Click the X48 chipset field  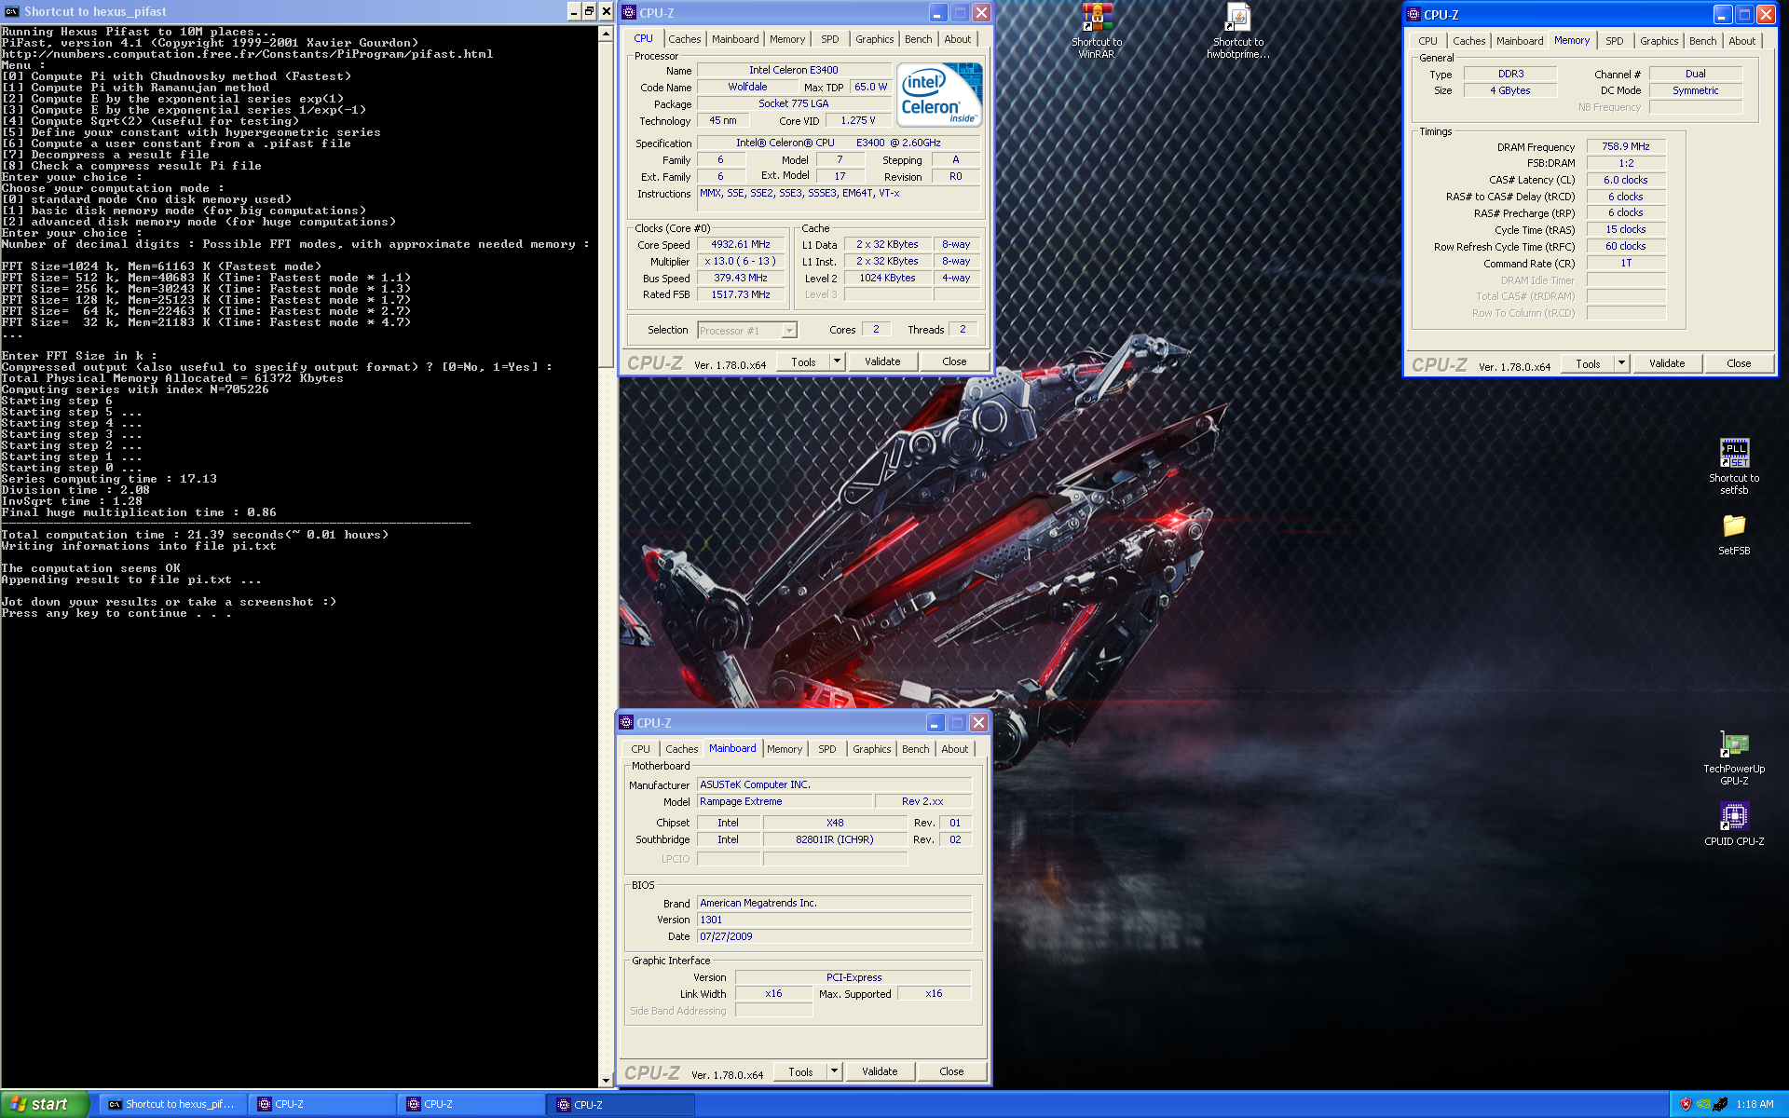point(835,823)
